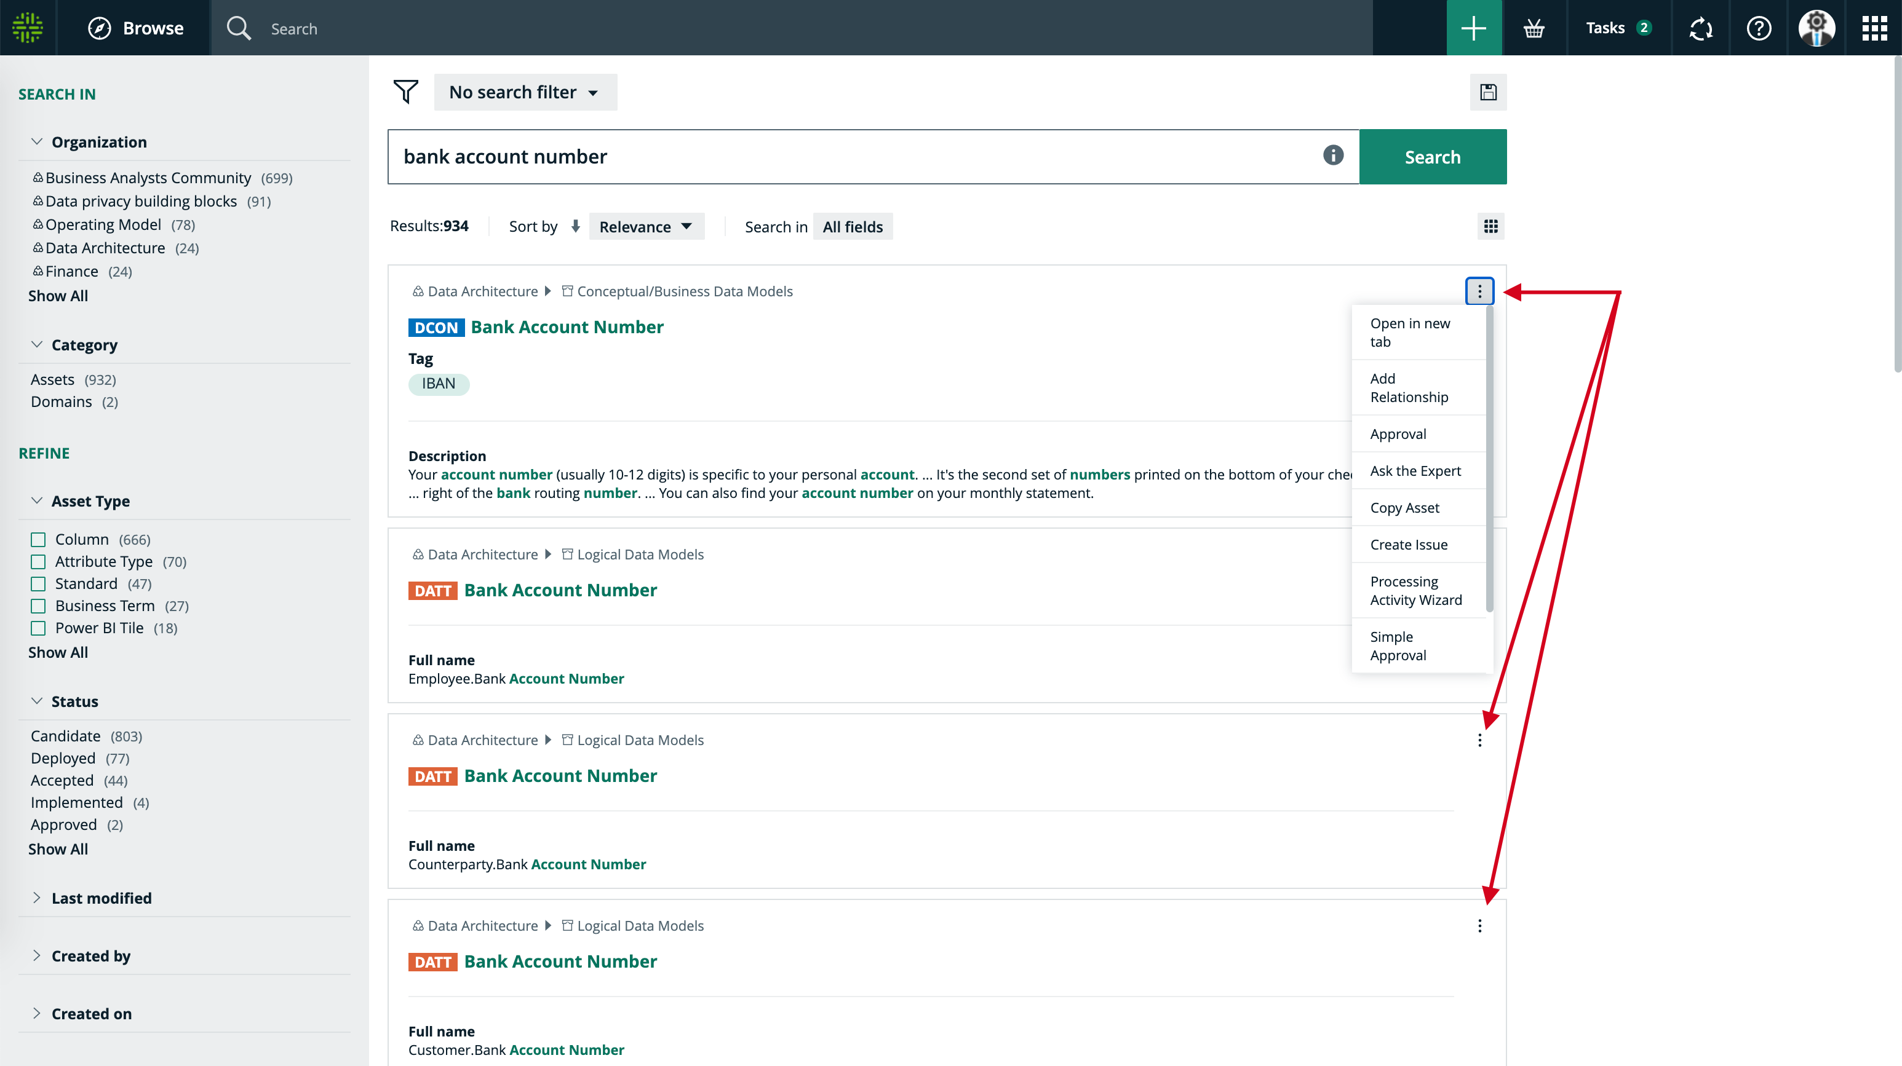This screenshot has height=1066, width=1902.
Task: Click the help question mark icon
Action: [x=1759, y=28]
